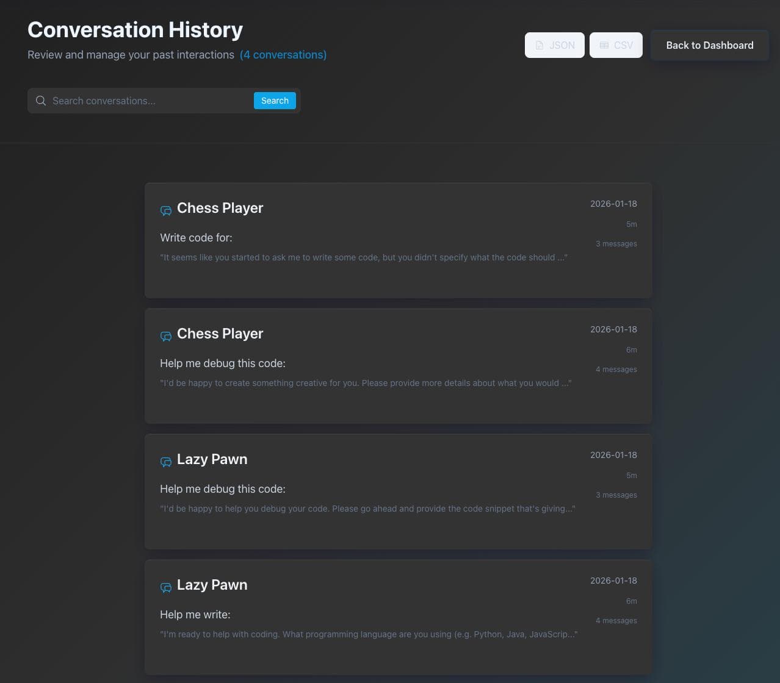The image size is (780, 683).
Task: Click the chat bubble icon on the last Lazy Pawn card
Action: [x=165, y=587]
